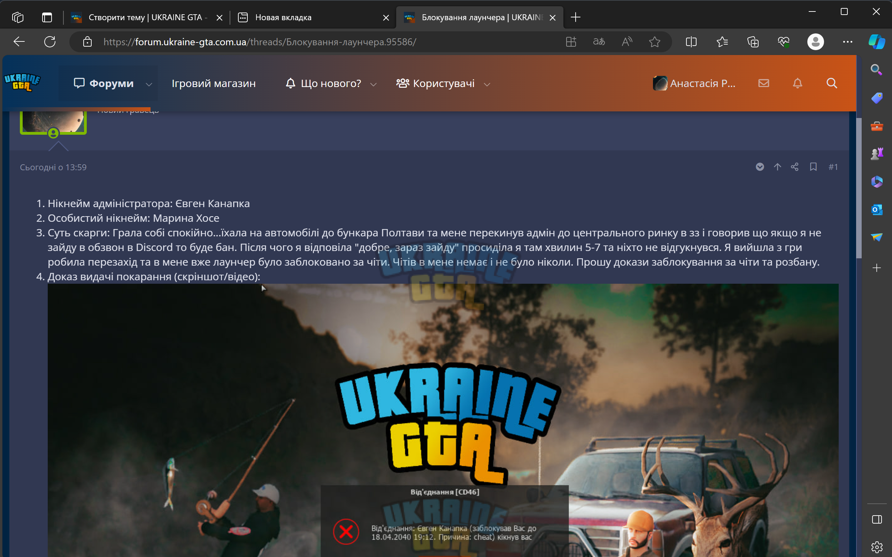Expand the Користувачі dropdown chevron
Image resolution: width=892 pixels, height=557 pixels.
(487, 84)
